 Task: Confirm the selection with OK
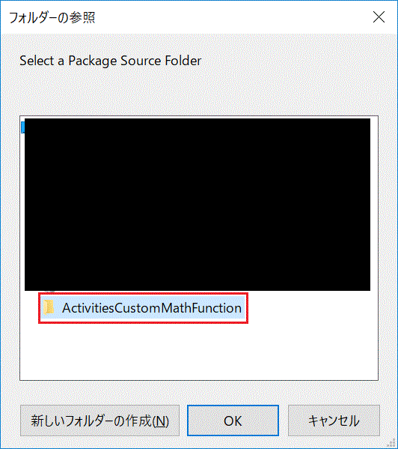233,421
